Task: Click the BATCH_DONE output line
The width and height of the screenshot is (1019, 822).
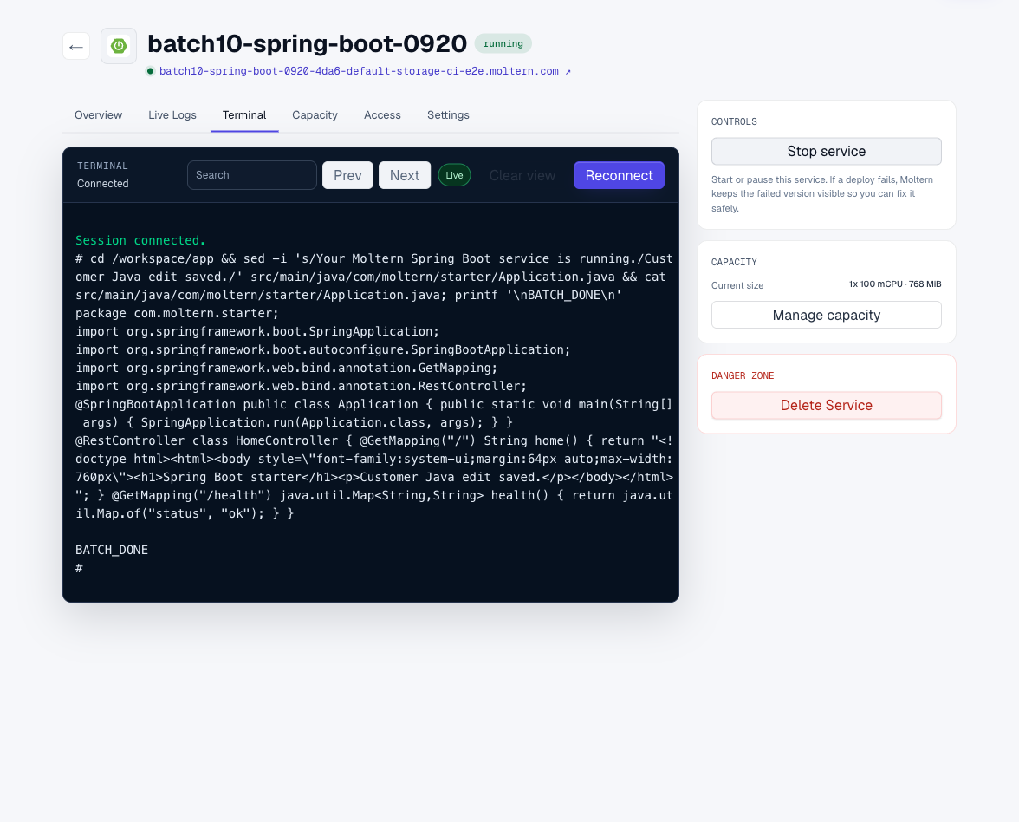Action: click(x=112, y=550)
